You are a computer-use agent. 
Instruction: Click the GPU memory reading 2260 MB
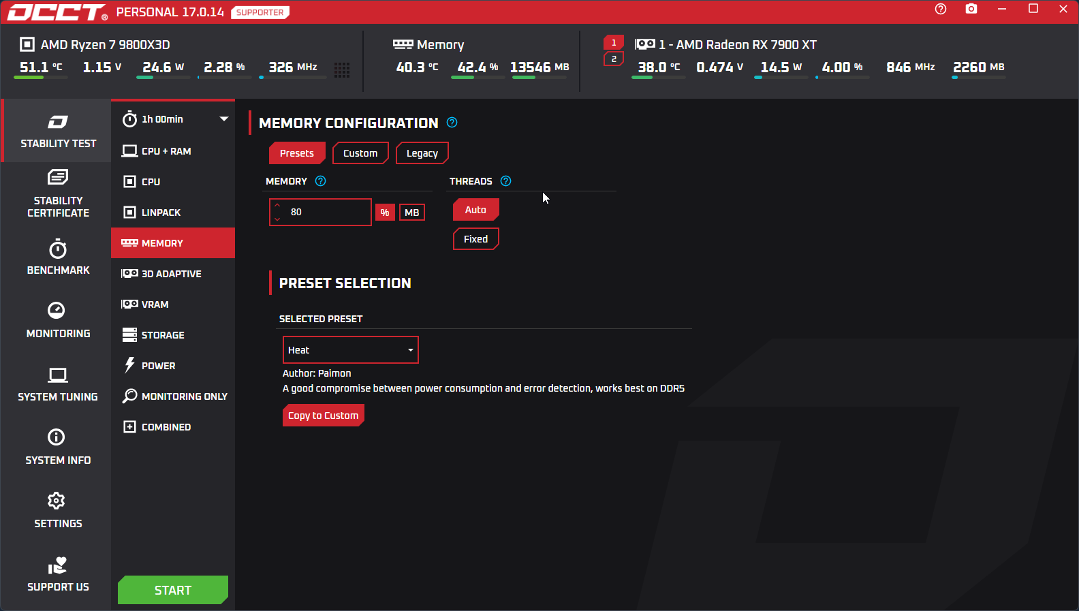(x=979, y=67)
